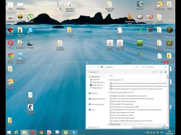Collapse the Администрирование (11) group
Image resolution: width=181 pixels, height=135 pixels.
point(109,92)
